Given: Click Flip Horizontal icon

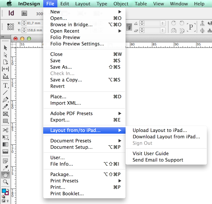Looking at the screenshot, I should [174, 31].
